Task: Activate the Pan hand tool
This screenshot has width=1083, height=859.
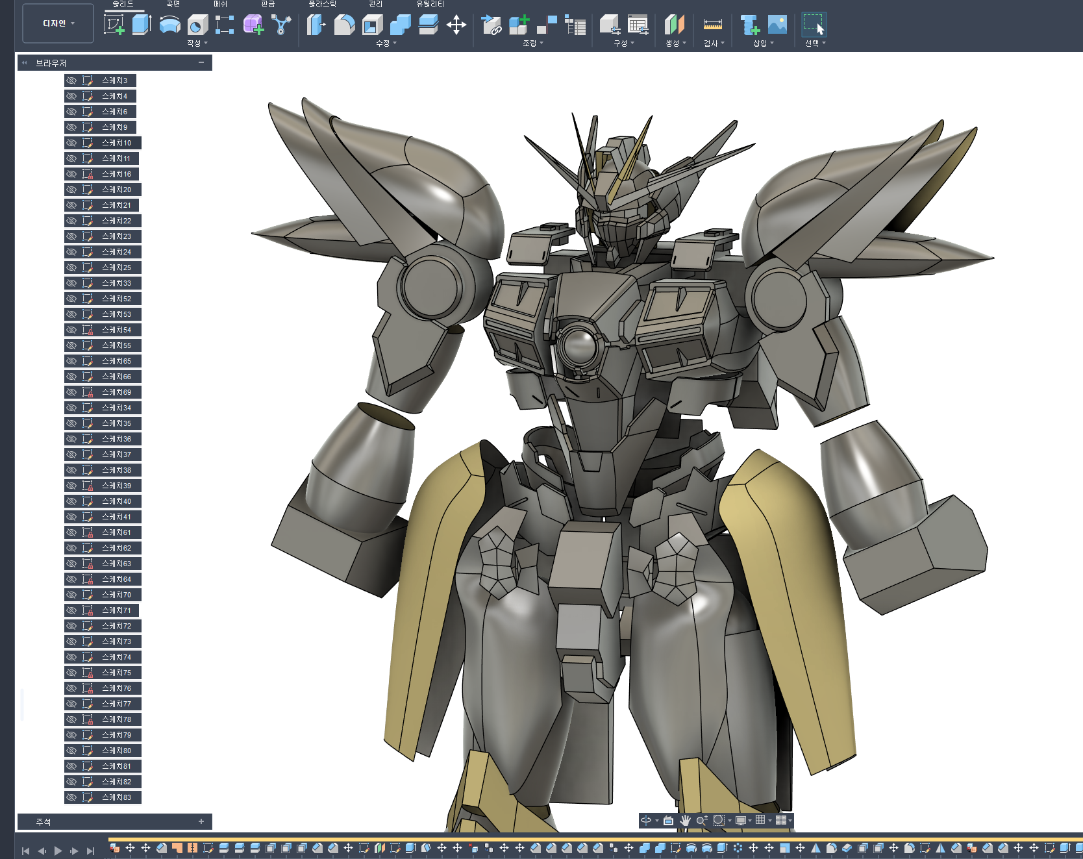Action: coord(685,821)
